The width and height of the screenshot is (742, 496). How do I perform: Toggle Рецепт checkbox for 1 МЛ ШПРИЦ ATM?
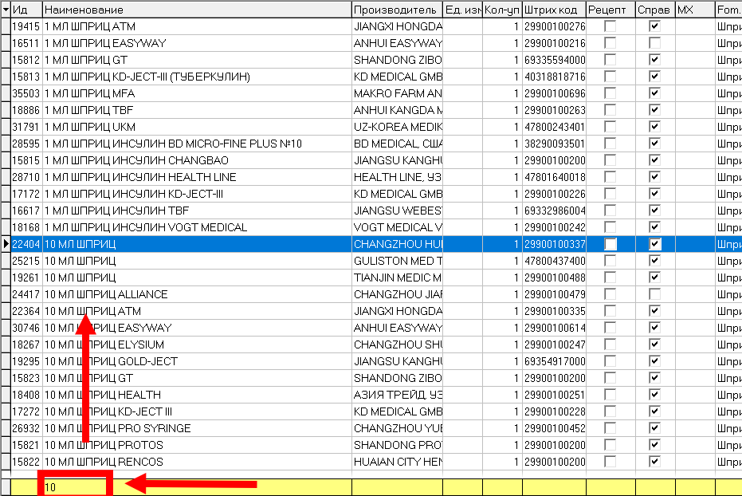pos(610,26)
